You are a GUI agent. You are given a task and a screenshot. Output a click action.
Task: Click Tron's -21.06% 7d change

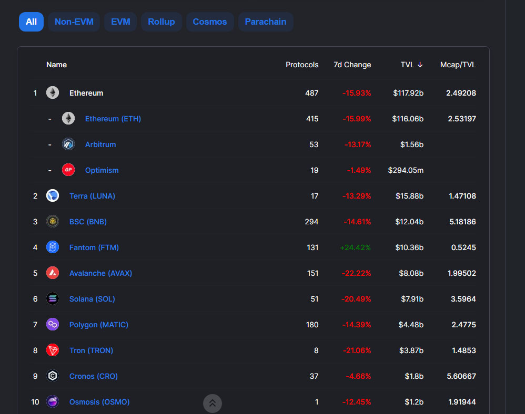[357, 350]
